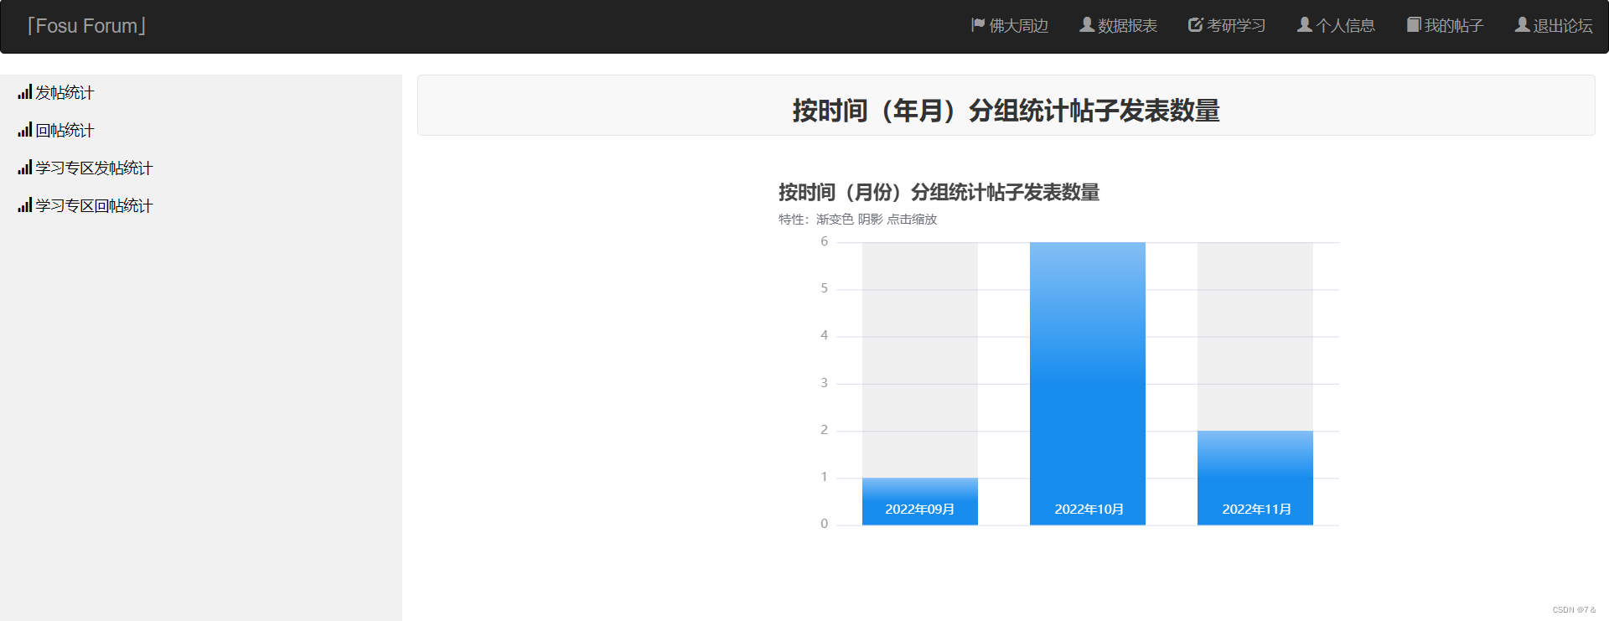This screenshot has width=1609, height=621.
Task: Click the person icon beside 个人信息
Action: (1305, 25)
